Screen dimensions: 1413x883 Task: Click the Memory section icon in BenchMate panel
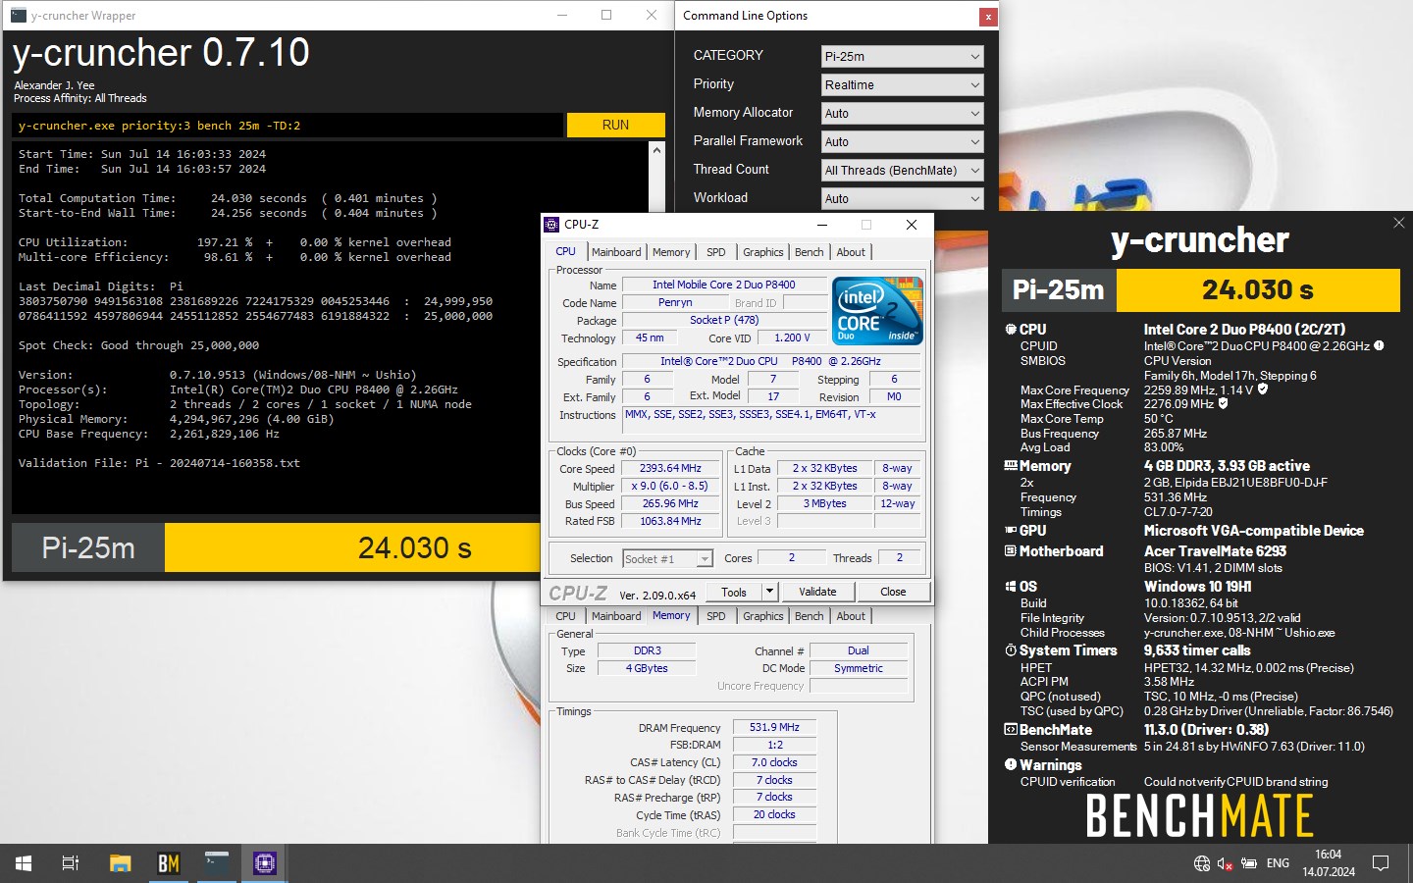pos(1011,466)
